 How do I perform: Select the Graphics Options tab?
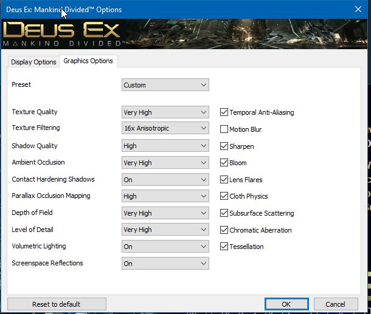(88, 61)
